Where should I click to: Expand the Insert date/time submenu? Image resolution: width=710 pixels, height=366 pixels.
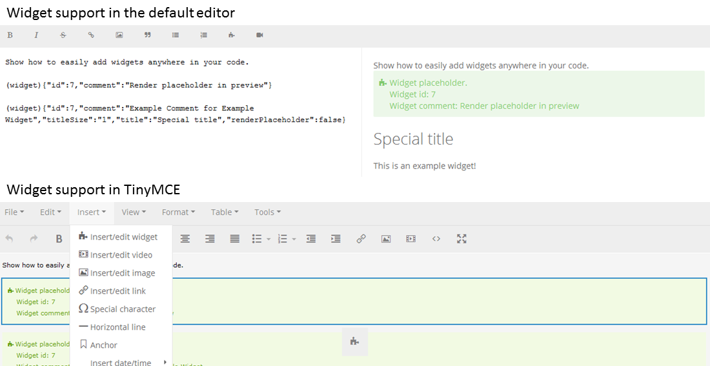pyautogui.click(x=121, y=362)
